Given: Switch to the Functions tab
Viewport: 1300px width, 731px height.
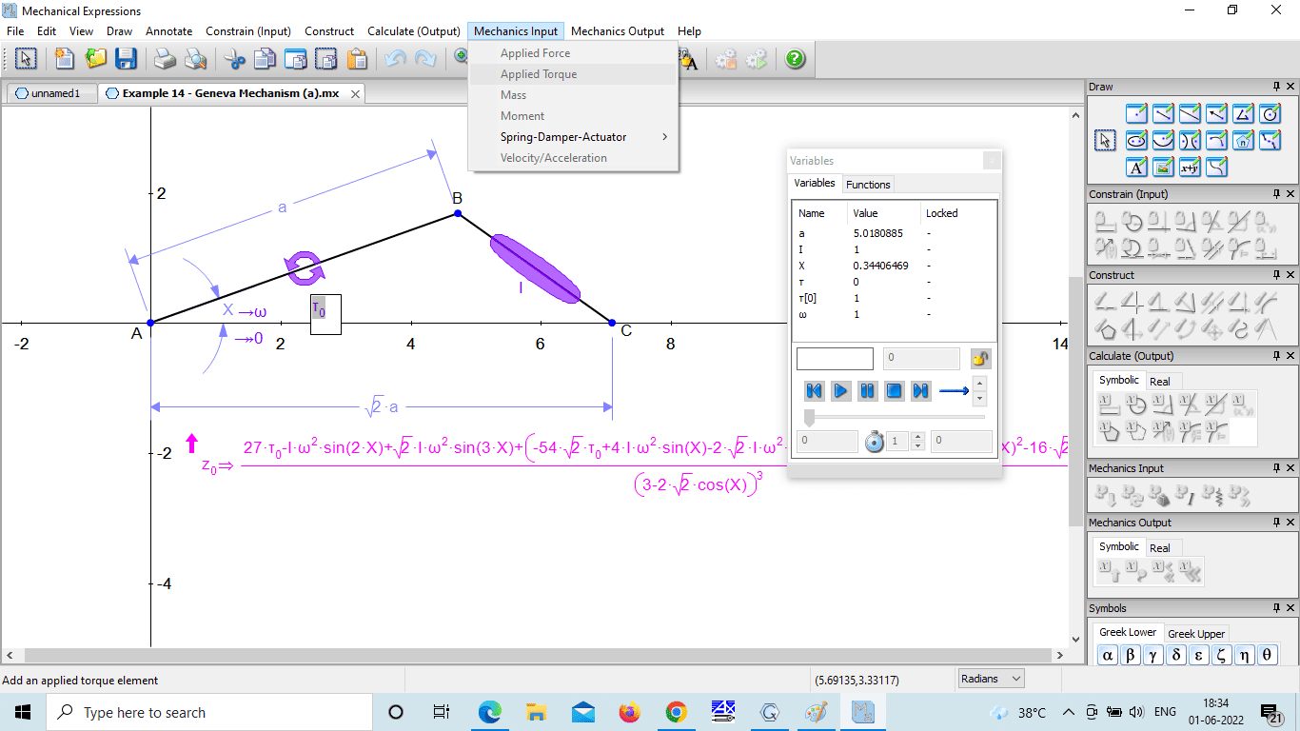Looking at the screenshot, I should (868, 185).
